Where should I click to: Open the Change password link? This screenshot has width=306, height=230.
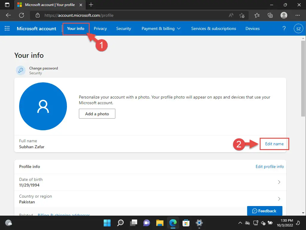point(44,68)
